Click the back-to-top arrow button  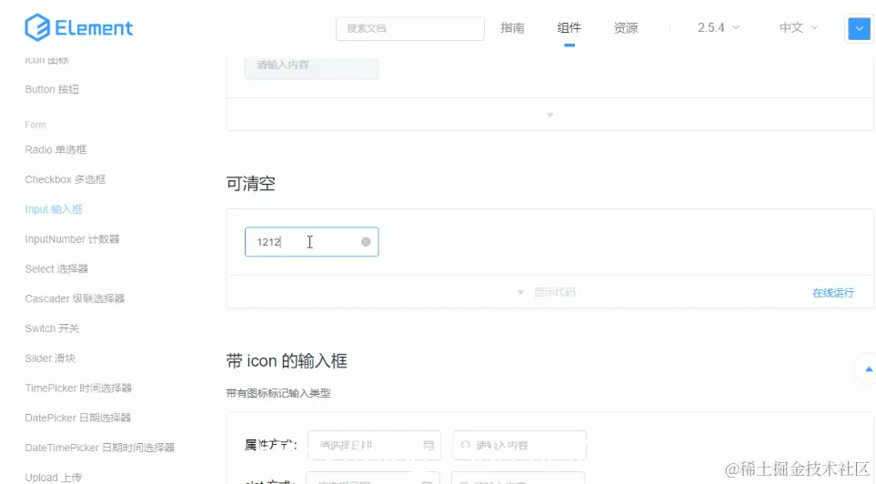coord(868,368)
